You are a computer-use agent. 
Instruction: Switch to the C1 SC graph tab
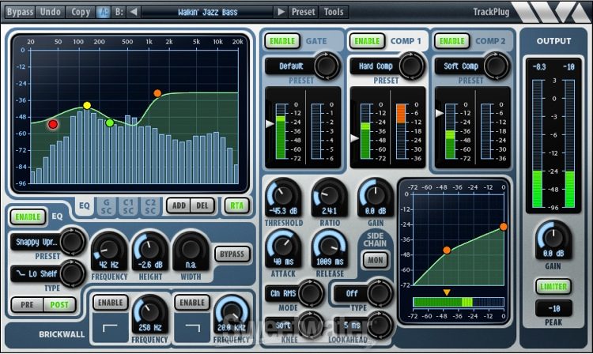pyautogui.click(x=127, y=205)
